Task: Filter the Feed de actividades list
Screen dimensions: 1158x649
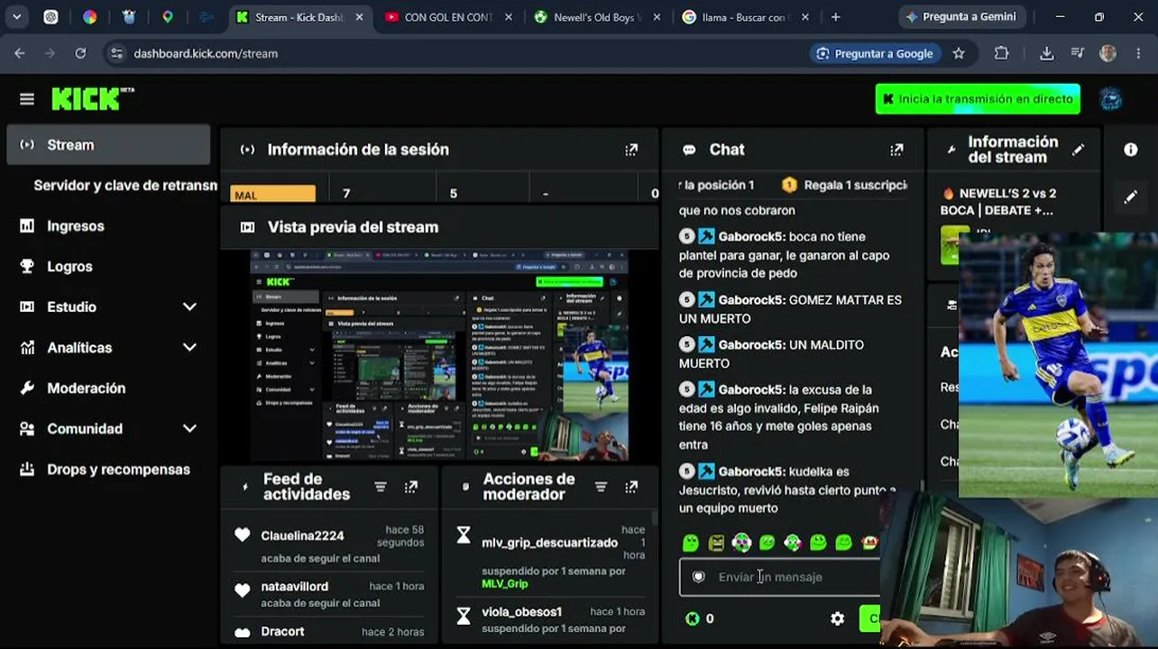Action: 381,487
